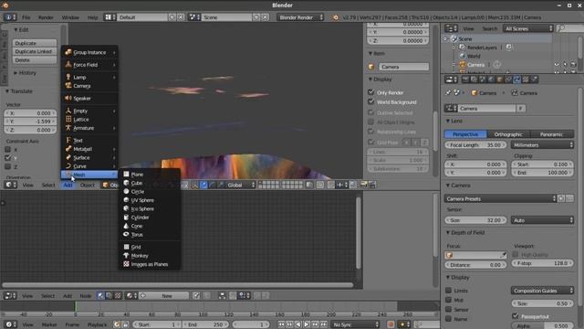This screenshot has width=584, height=329.
Task: Add a UV Sphere mesh
Action: click(150, 200)
